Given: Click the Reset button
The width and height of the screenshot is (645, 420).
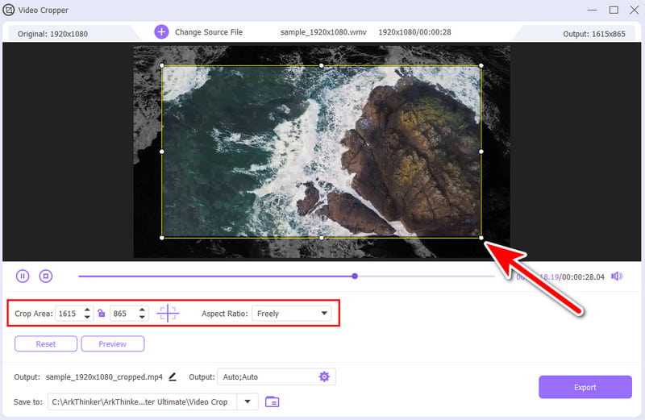Looking at the screenshot, I should click(46, 344).
